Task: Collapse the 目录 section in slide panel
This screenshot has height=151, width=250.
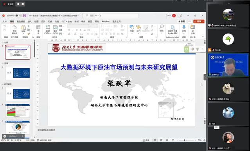Action: tap(3, 64)
